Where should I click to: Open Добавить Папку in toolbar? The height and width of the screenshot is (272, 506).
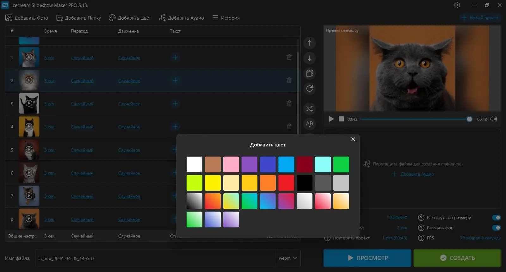(x=79, y=18)
